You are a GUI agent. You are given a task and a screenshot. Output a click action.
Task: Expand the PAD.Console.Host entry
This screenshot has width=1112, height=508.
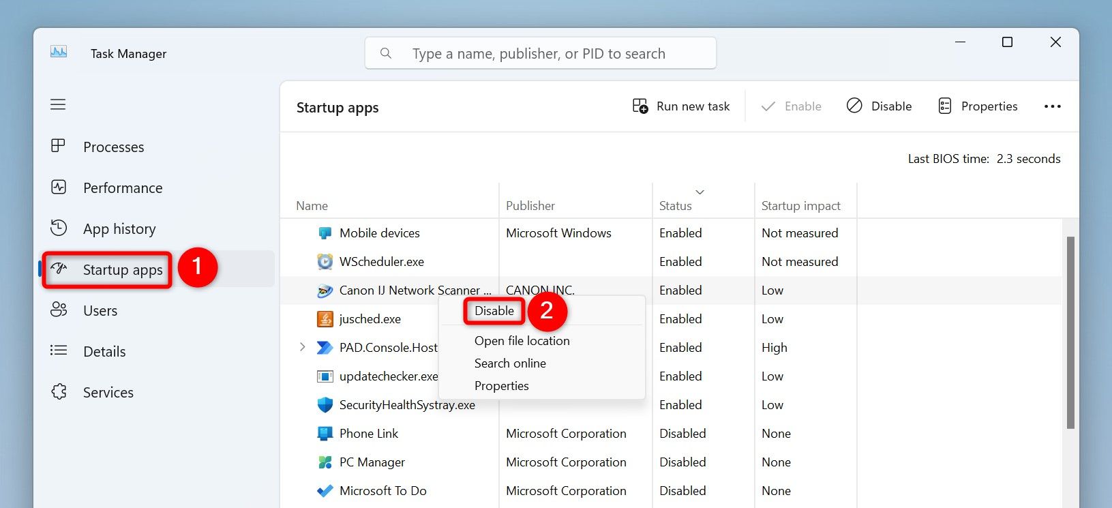(x=302, y=347)
